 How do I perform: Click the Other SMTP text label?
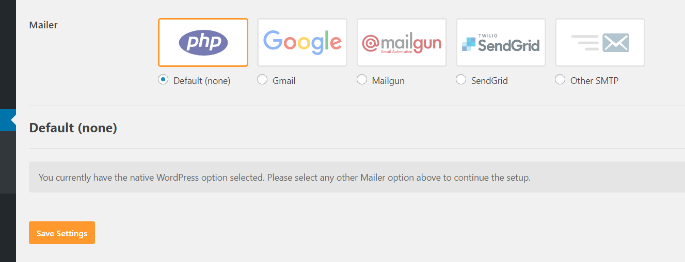(x=594, y=81)
